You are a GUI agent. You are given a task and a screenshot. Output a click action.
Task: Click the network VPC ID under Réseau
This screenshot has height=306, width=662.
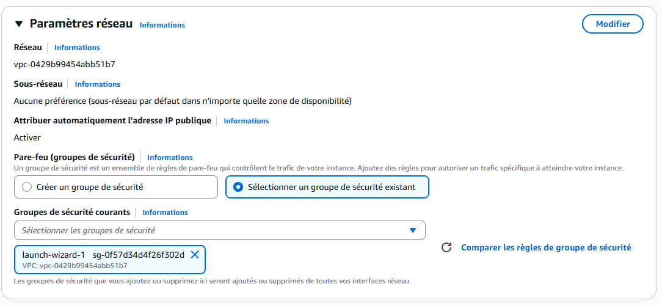coord(65,64)
